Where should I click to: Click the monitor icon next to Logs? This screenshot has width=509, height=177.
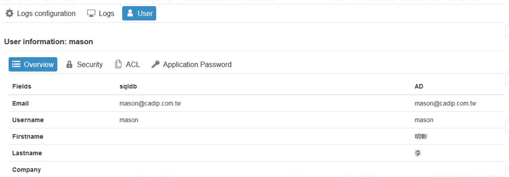pos(91,13)
